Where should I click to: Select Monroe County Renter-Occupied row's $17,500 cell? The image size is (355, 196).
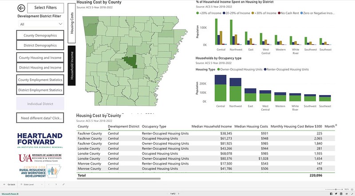(226, 164)
